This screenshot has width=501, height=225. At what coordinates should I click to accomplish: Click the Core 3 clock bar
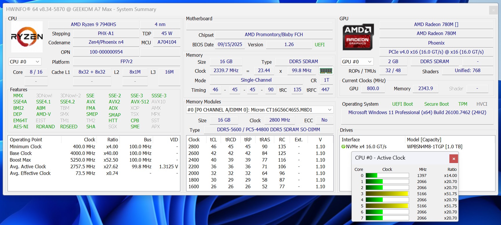click(387, 194)
